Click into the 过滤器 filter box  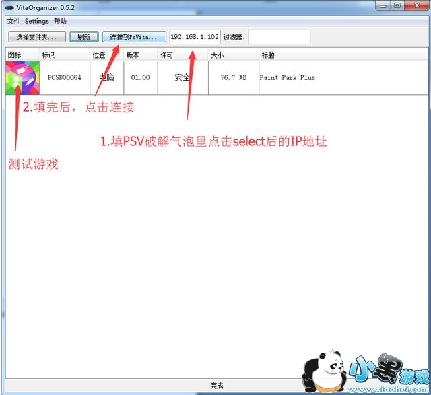(279, 37)
